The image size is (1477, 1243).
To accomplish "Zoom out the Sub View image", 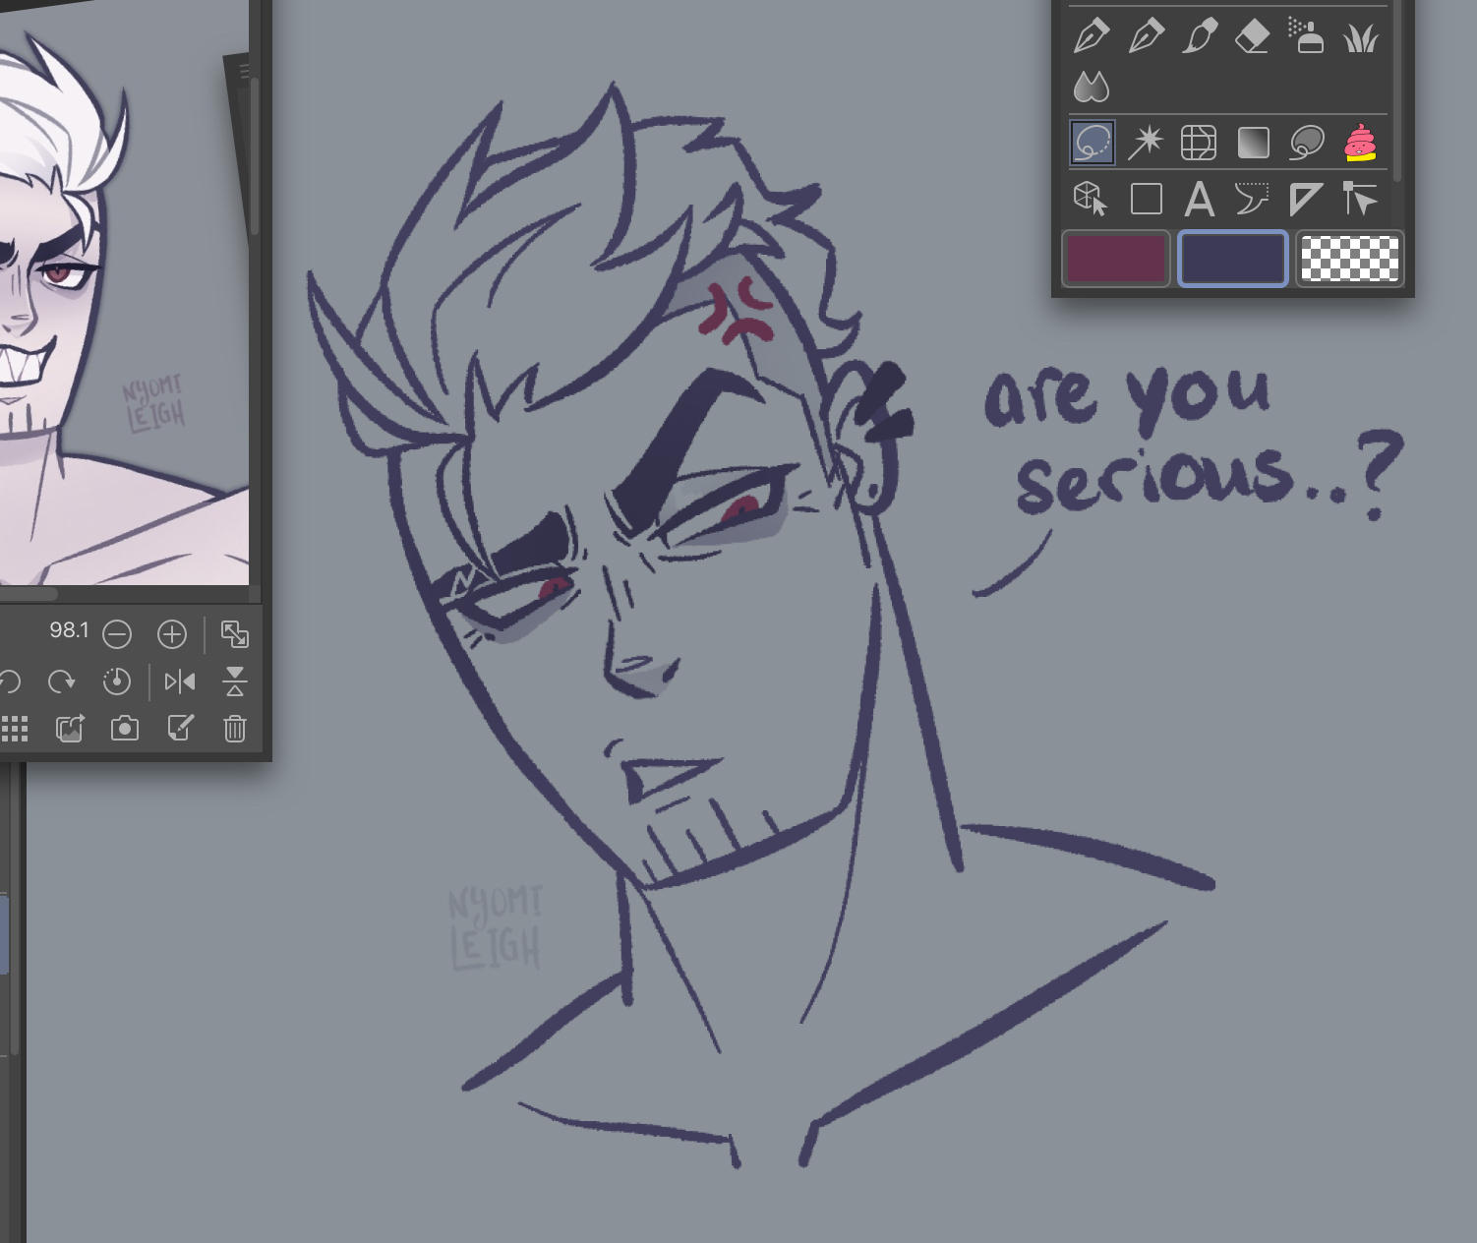I will click(x=117, y=634).
